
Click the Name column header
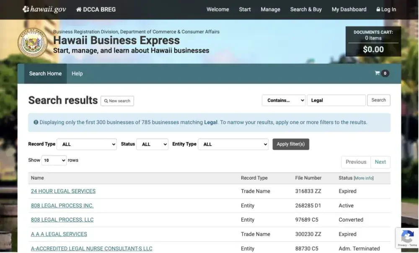37,178
